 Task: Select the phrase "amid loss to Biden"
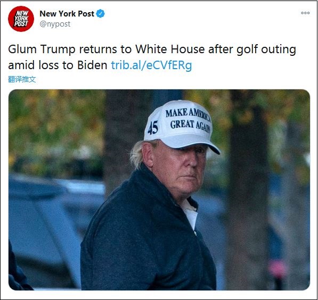tap(58, 65)
